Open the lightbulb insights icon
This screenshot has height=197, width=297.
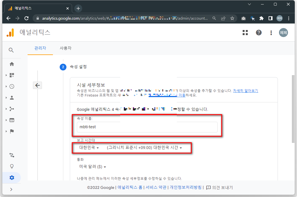[12, 166]
